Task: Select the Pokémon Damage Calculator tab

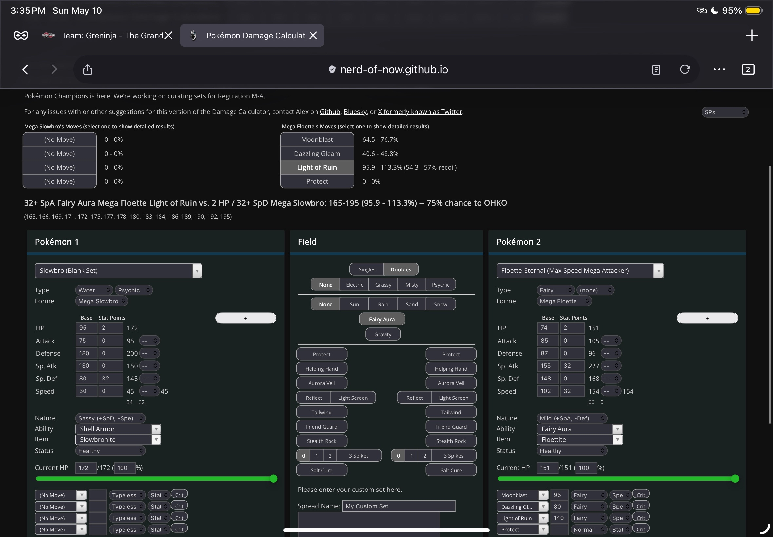Action: point(252,35)
